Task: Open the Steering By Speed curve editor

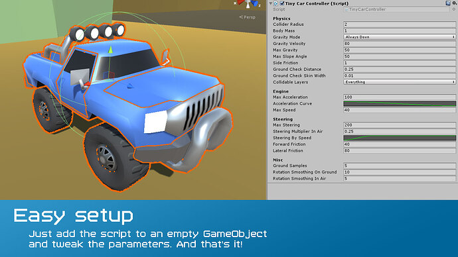Action: tap(400, 138)
